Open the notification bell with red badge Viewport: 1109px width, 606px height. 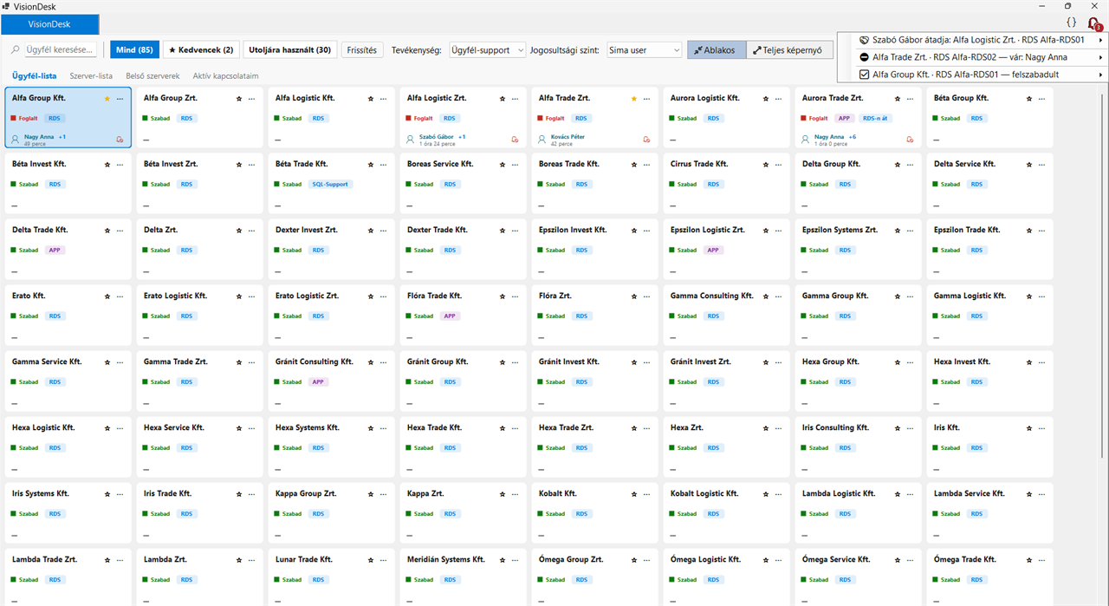click(x=1093, y=23)
